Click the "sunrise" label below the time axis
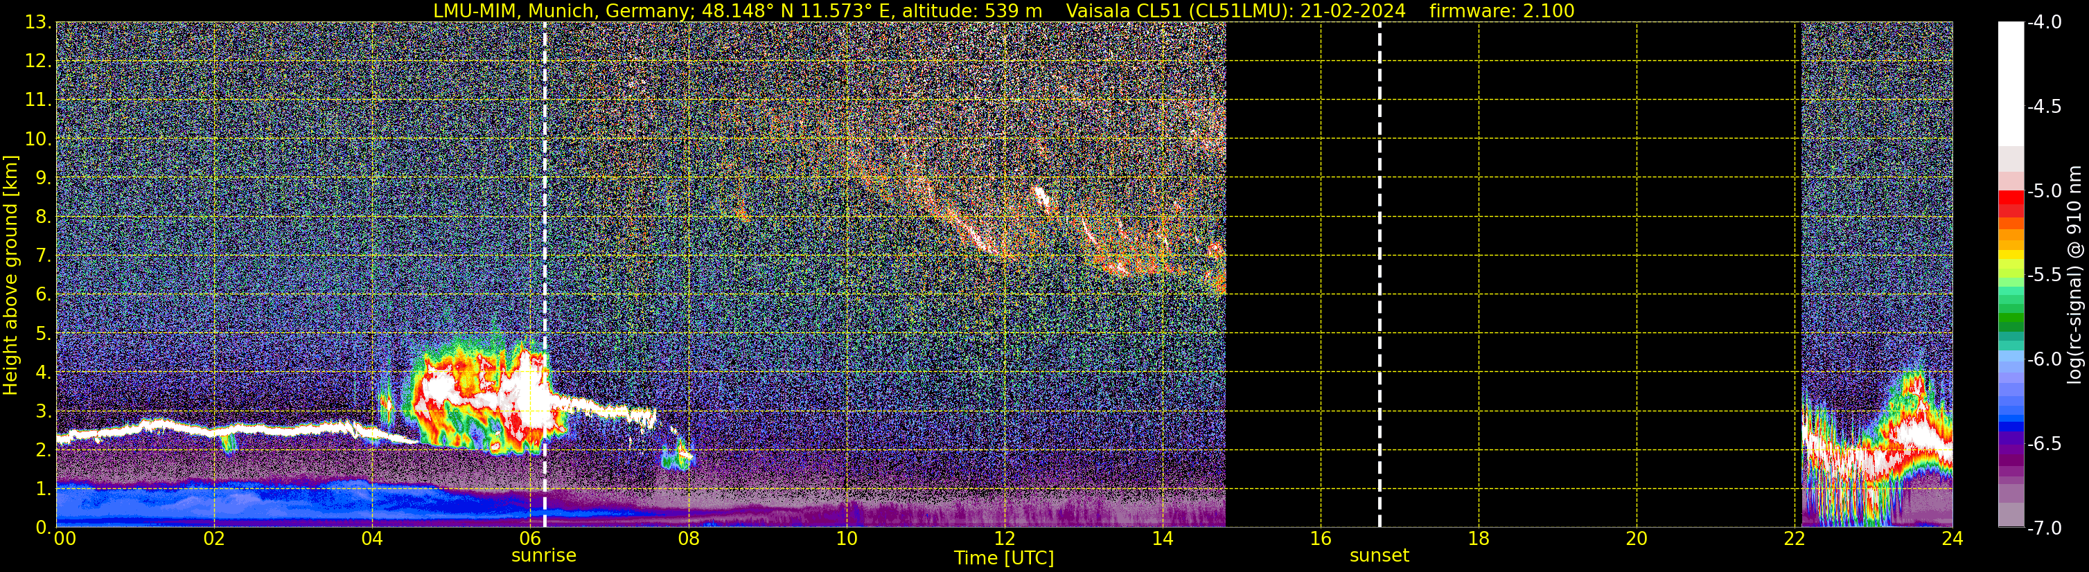The height and width of the screenshot is (572, 2089). click(x=543, y=556)
